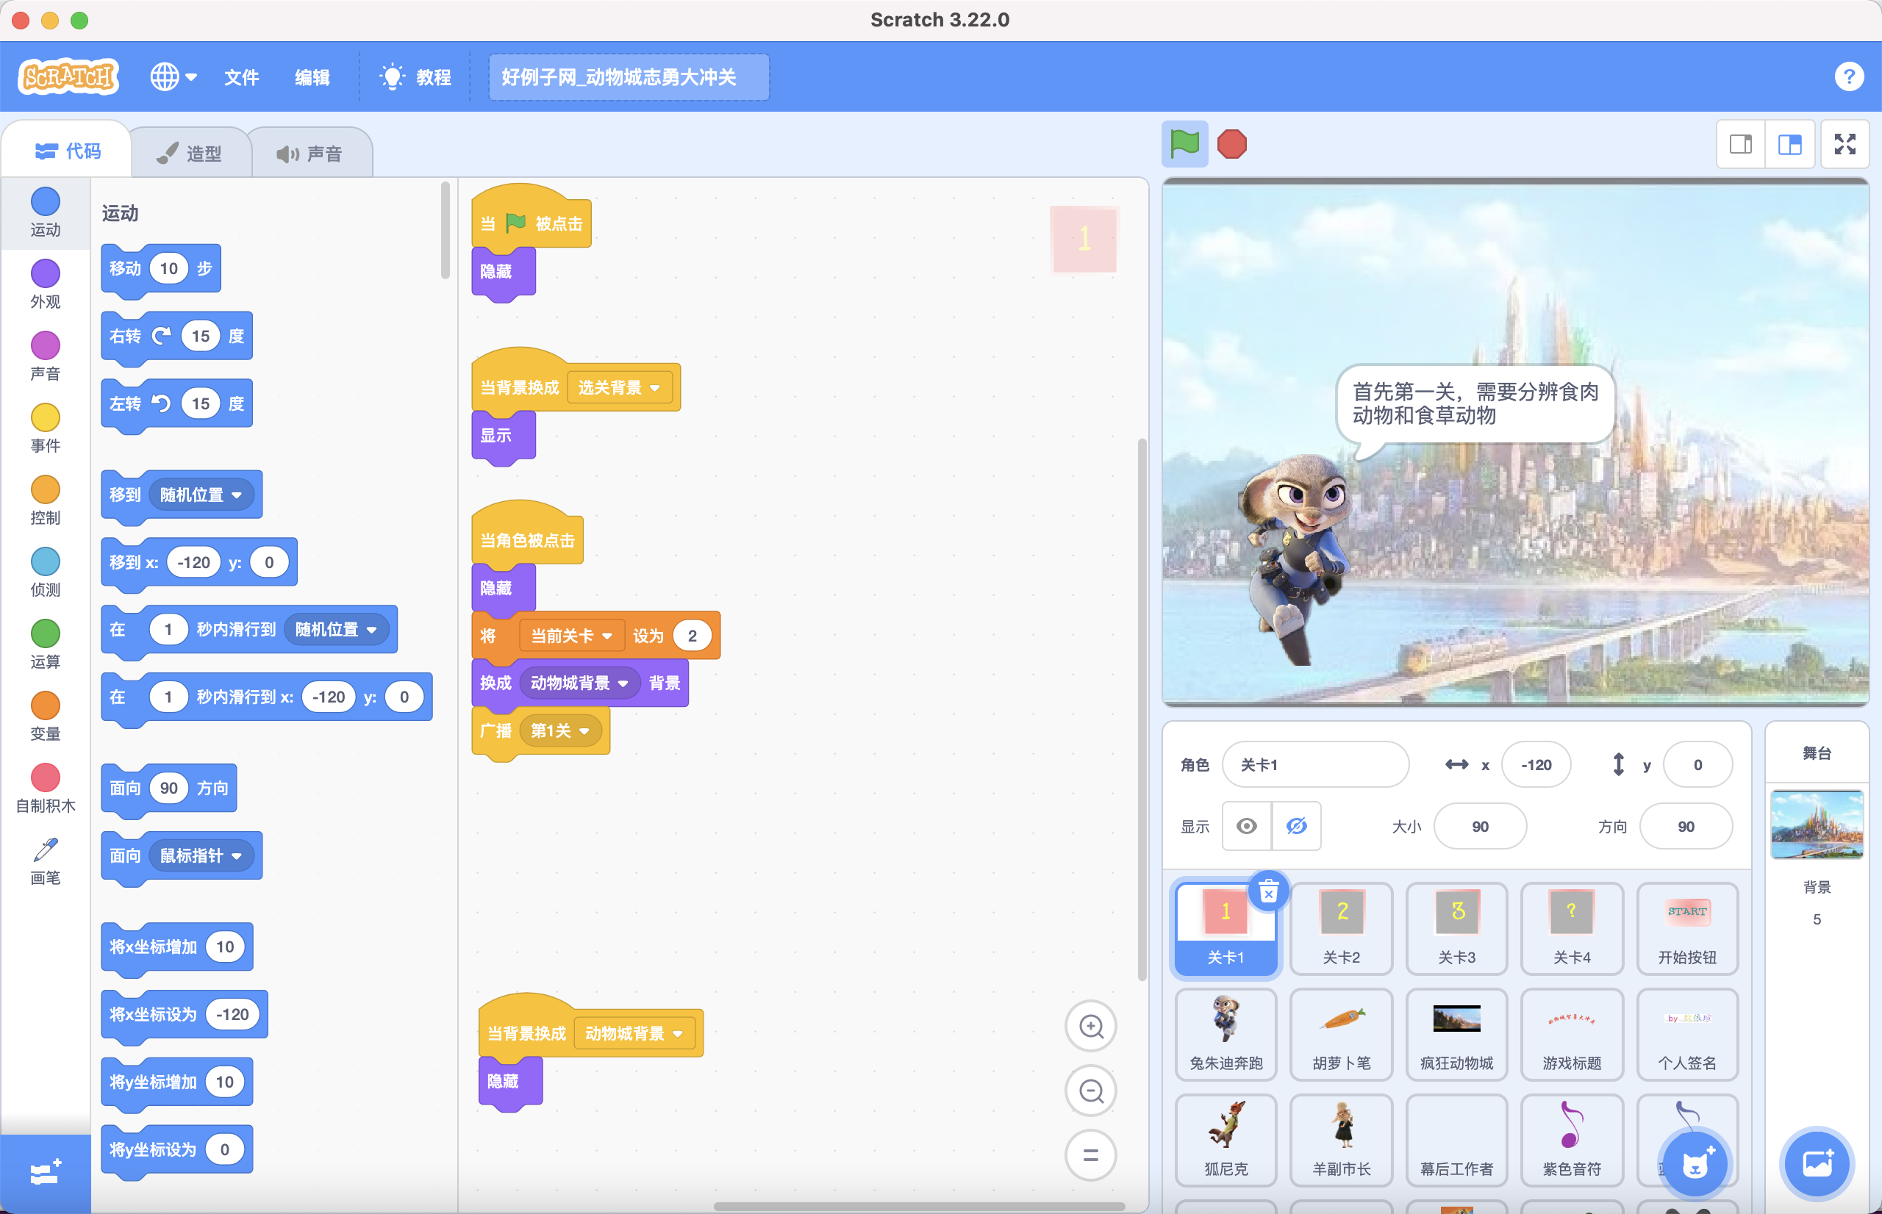
Task: Open 动物城背景 dropdown in 换成 block
Action: click(x=579, y=683)
